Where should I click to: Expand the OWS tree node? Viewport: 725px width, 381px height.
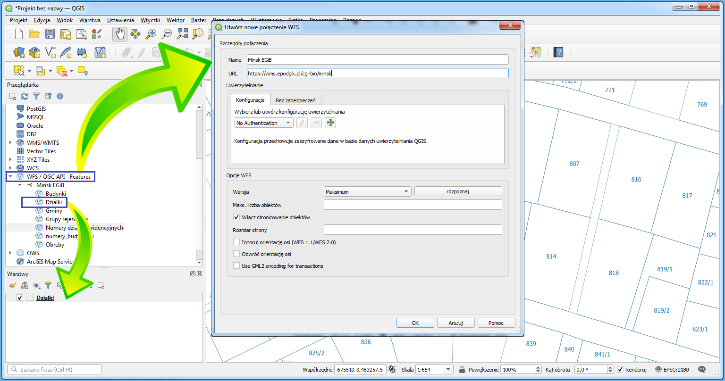(10, 253)
